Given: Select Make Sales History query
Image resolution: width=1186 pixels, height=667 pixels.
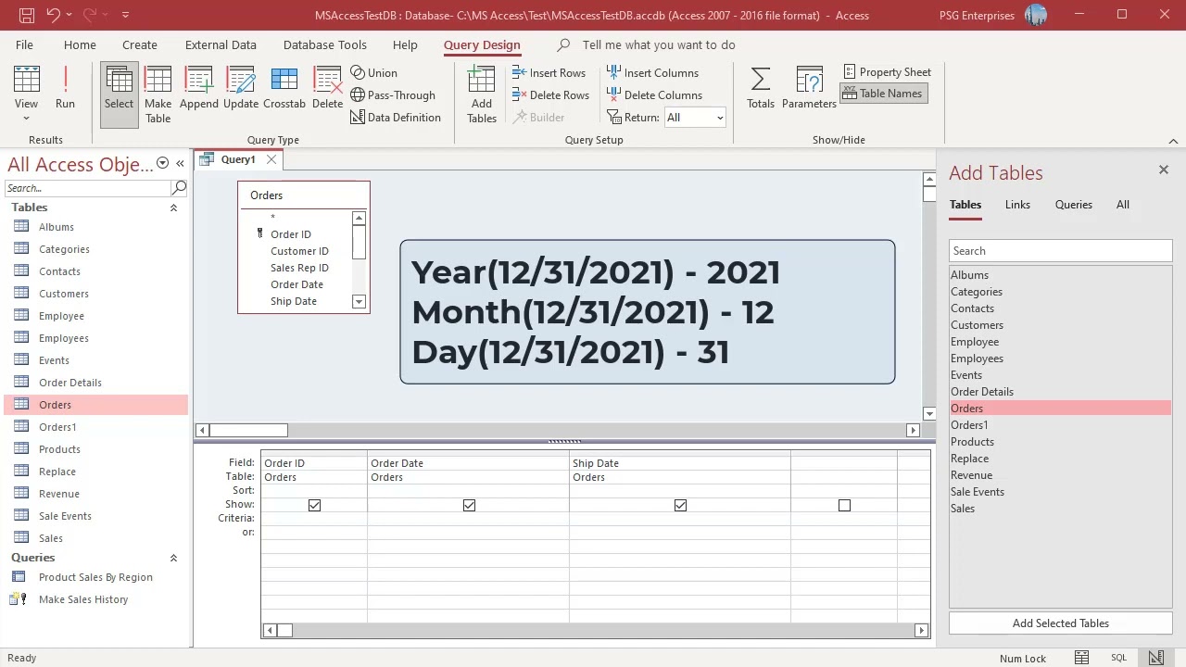Looking at the screenshot, I should (x=83, y=599).
